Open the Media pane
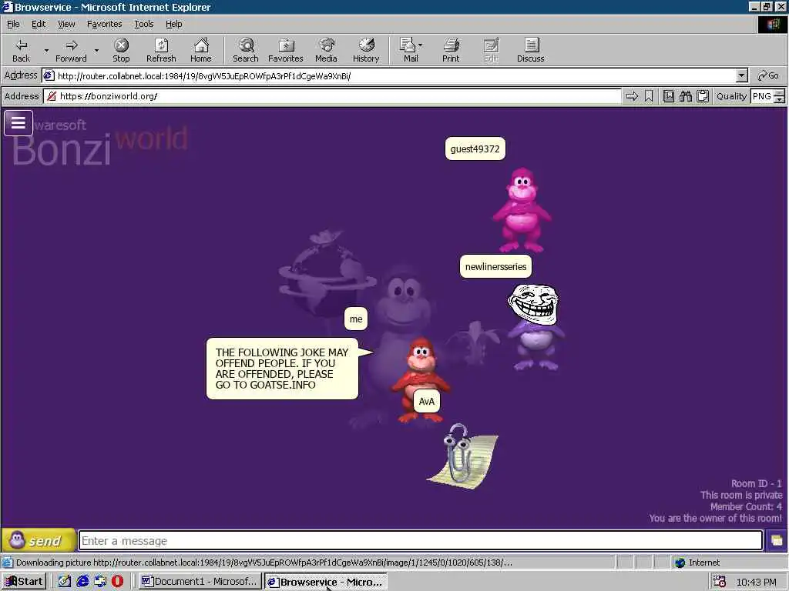 tap(326, 50)
